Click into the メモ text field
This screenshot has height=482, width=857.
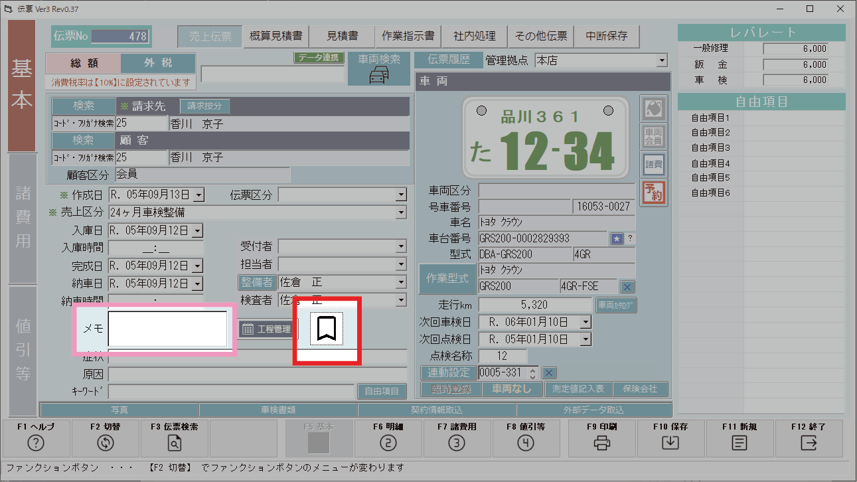pyautogui.click(x=167, y=329)
